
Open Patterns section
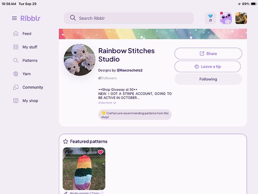tap(30, 61)
